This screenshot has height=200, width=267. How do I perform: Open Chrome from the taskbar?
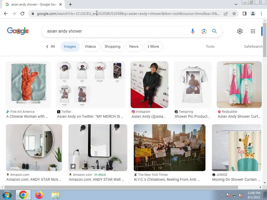pos(23,195)
